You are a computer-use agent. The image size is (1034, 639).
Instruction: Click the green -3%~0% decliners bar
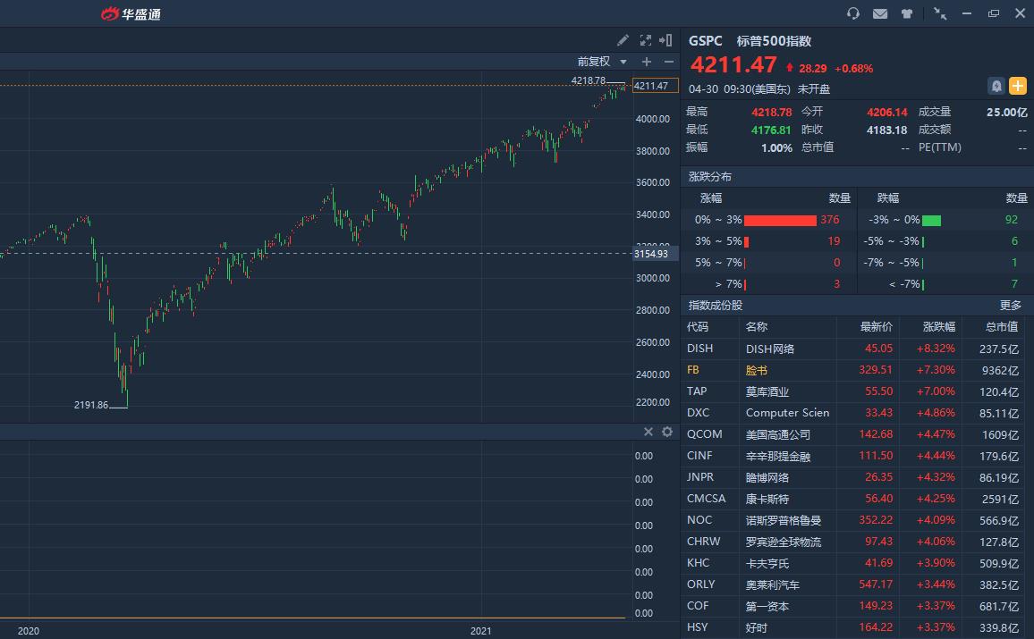click(x=931, y=220)
